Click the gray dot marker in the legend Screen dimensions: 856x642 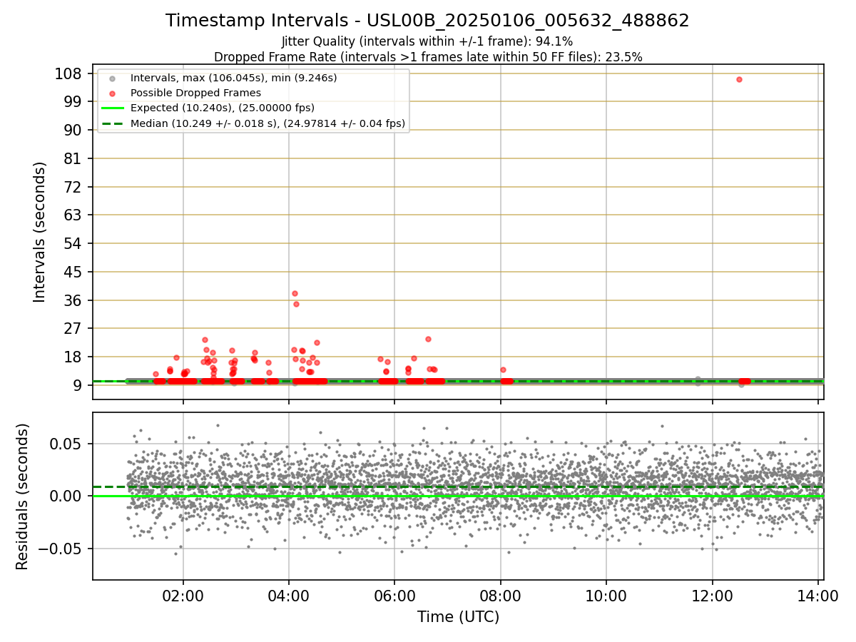click(112, 78)
